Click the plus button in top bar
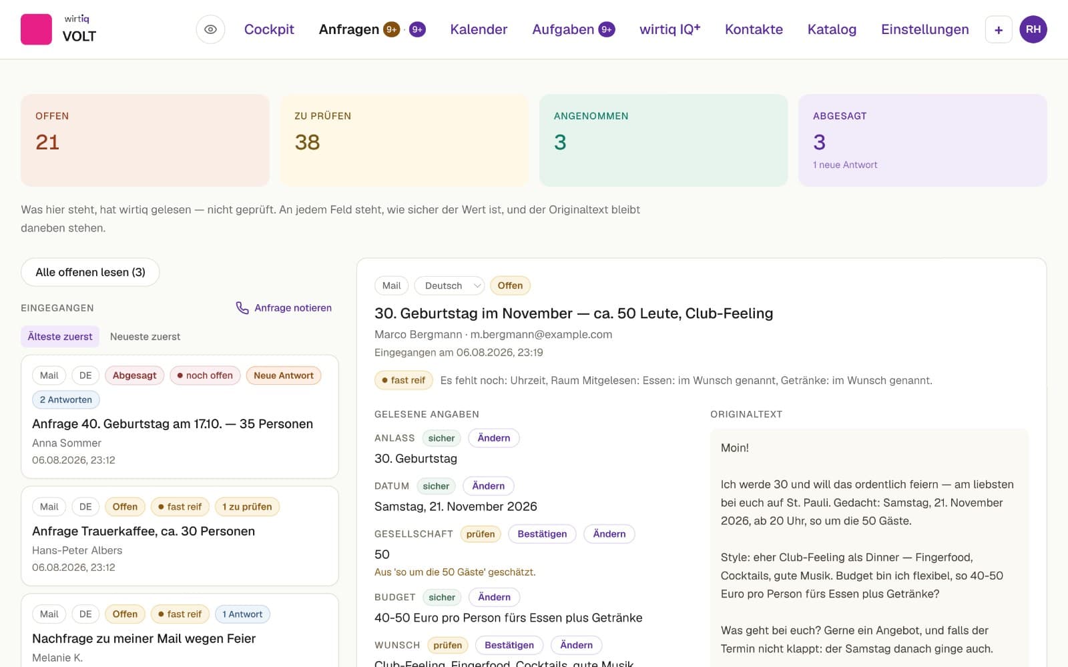1068x667 pixels. (999, 29)
